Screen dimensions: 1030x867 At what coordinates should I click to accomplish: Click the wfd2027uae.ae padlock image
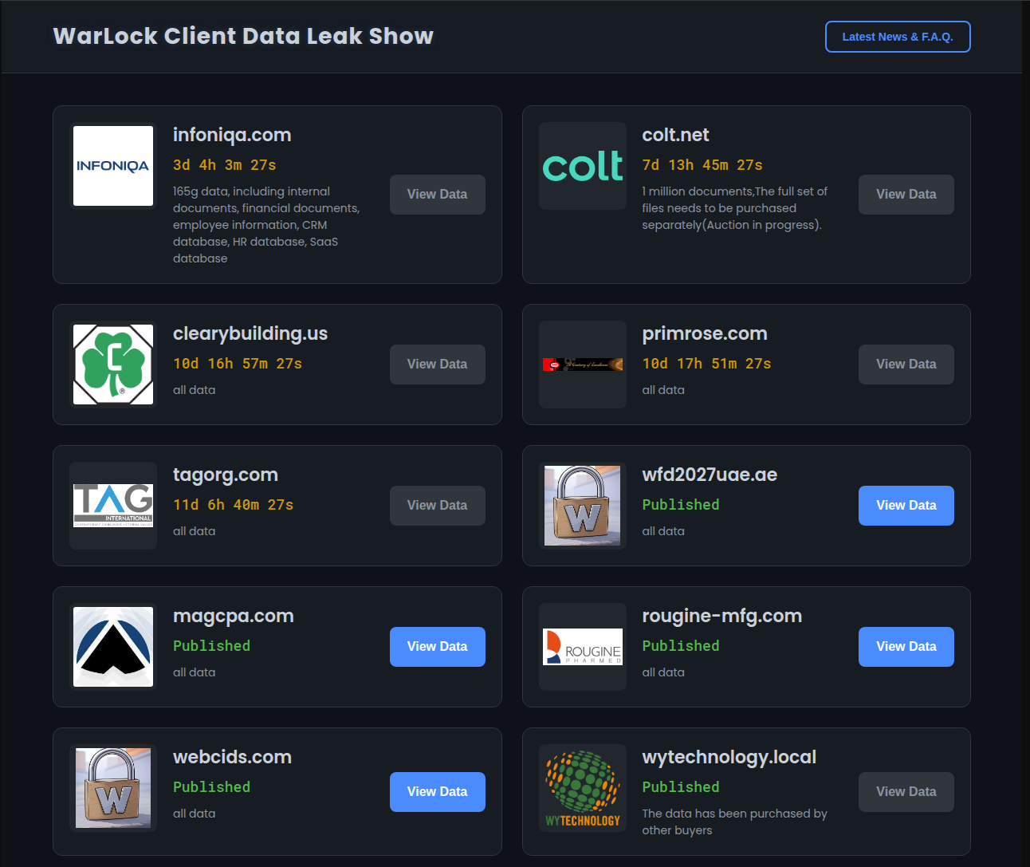click(583, 506)
